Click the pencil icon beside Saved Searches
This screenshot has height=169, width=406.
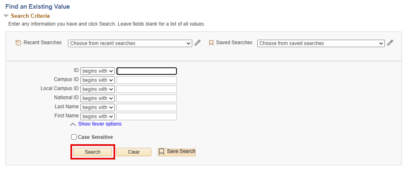[390, 43]
